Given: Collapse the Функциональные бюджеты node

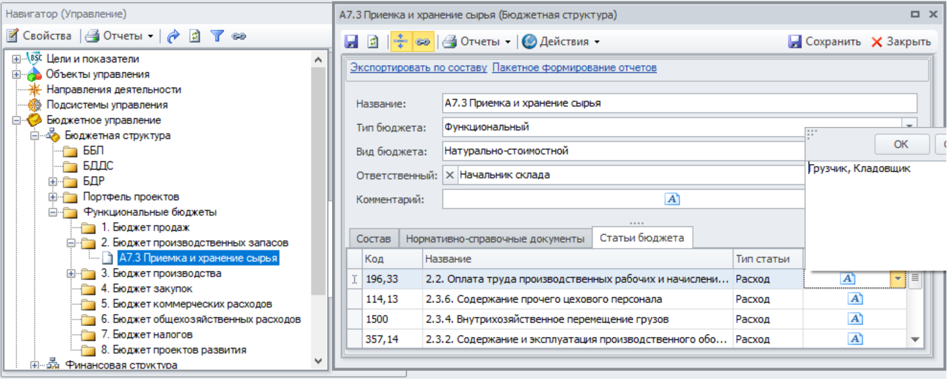Looking at the screenshot, I should [54, 212].
